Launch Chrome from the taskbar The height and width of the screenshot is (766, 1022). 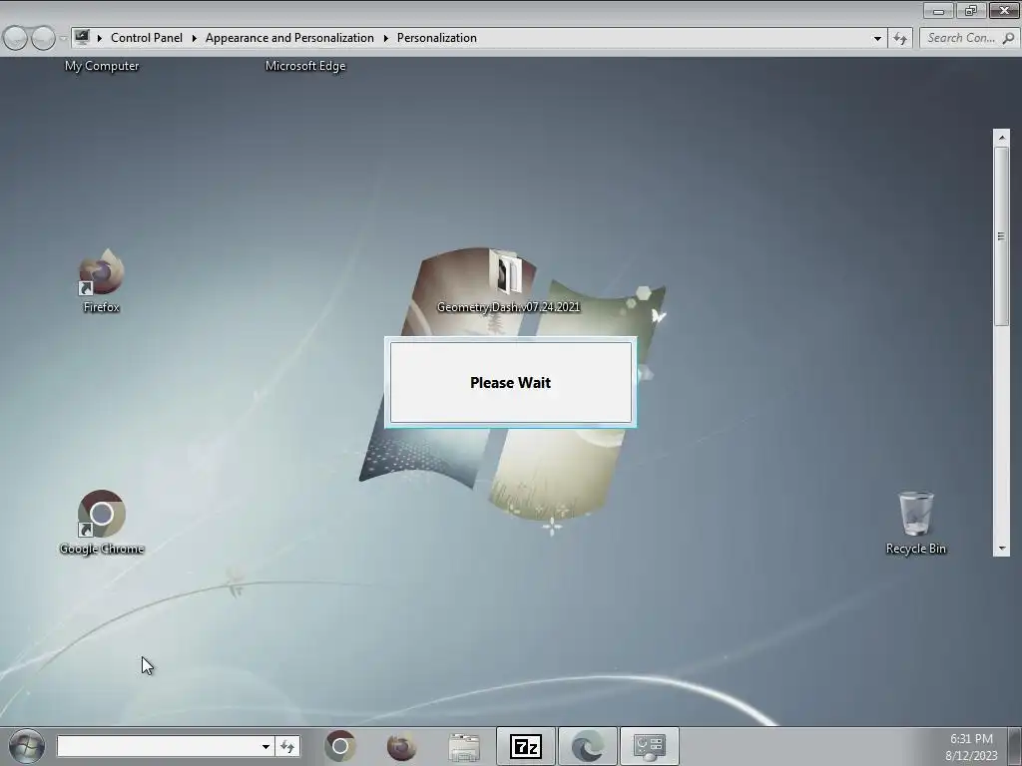tap(340, 746)
